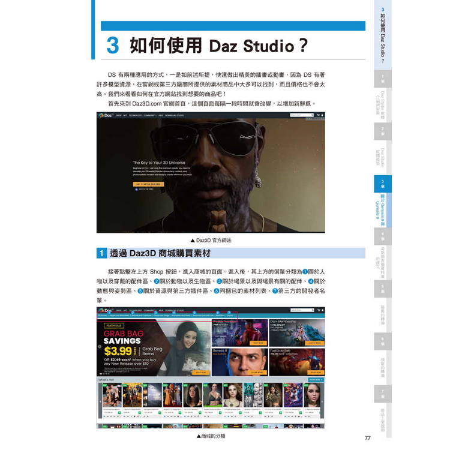Click SHOP NOW on FastGrab Sale tile

[x=316, y=373]
